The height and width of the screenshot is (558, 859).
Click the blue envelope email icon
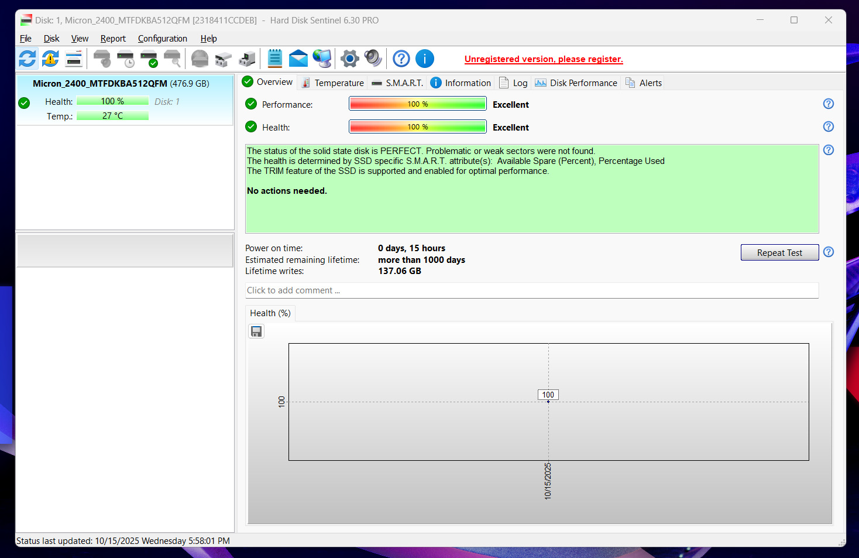(x=298, y=59)
